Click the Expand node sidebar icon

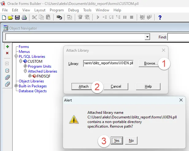[7, 64]
